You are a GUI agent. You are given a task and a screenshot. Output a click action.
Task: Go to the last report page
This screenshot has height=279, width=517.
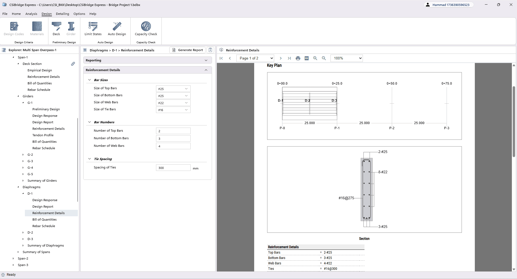[x=289, y=58]
